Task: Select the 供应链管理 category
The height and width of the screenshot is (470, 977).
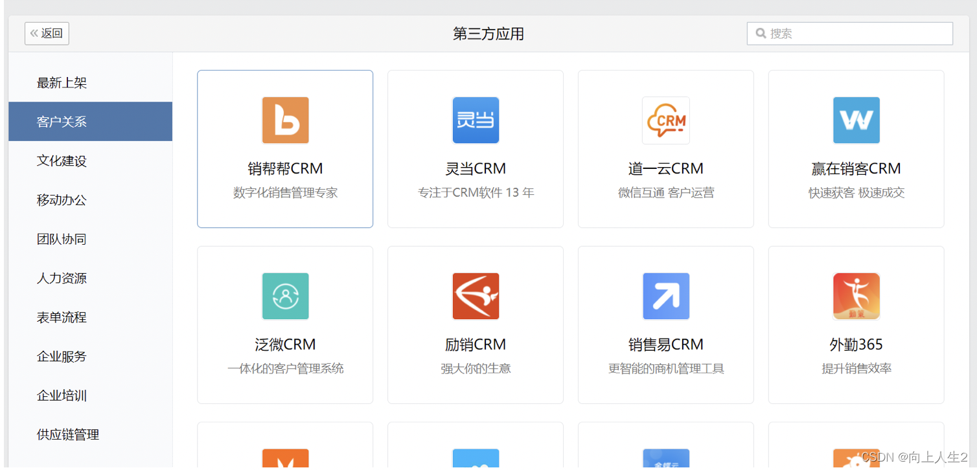Action: 91,434
